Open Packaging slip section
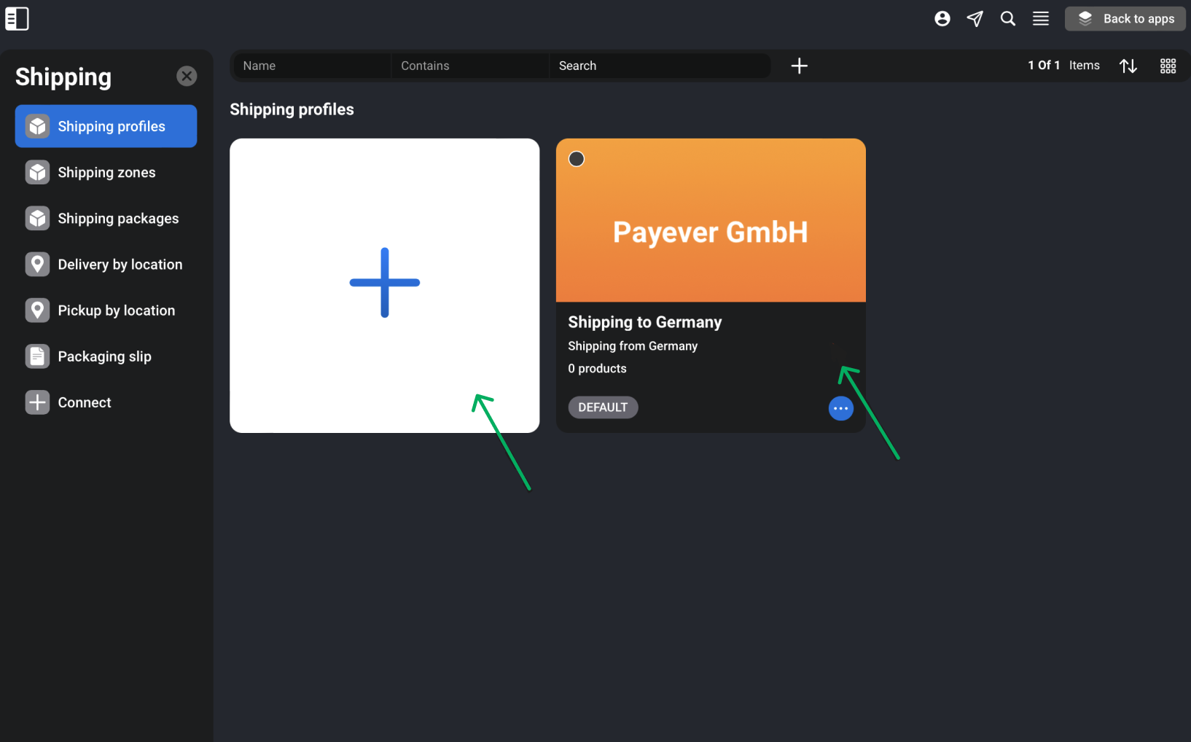Screen dimensions: 1191x742 tap(106, 356)
